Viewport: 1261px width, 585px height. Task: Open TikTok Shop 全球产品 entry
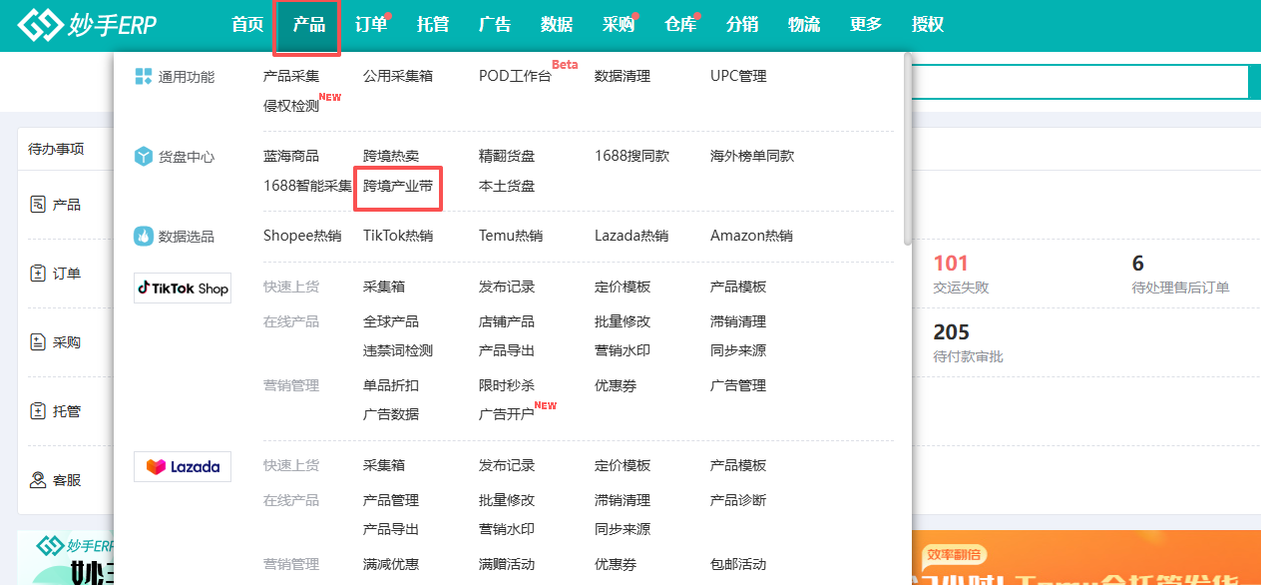(x=391, y=321)
